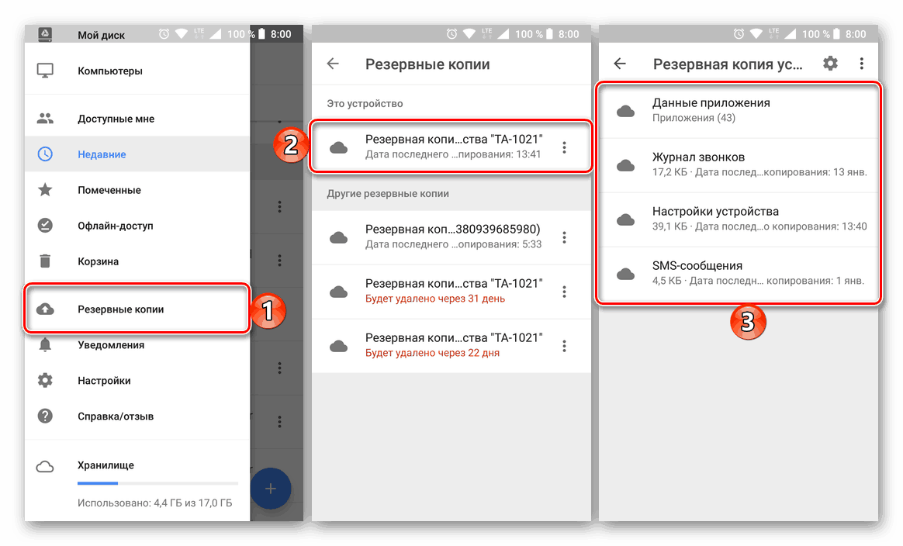Open Настройки gear in drawer menu

pyautogui.click(x=137, y=381)
